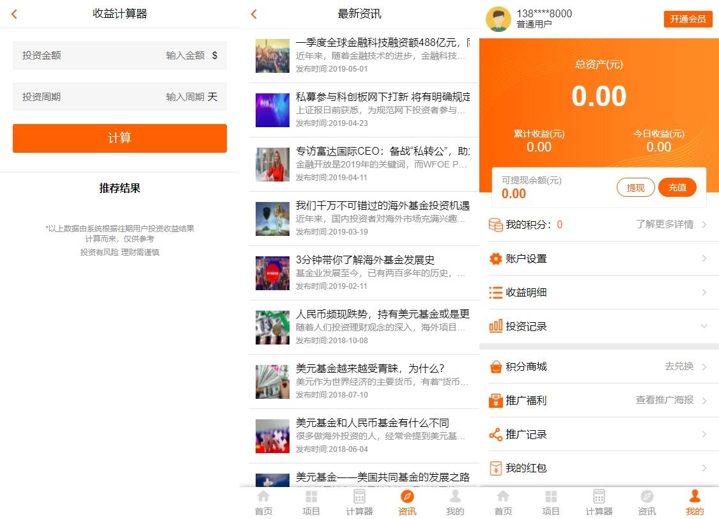Select the 计算器 tab below the news list
This screenshot has height=519, width=719.
[x=359, y=502]
